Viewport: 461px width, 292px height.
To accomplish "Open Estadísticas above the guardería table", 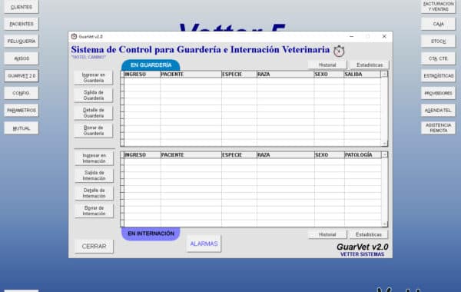I will click(x=370, y=65).
